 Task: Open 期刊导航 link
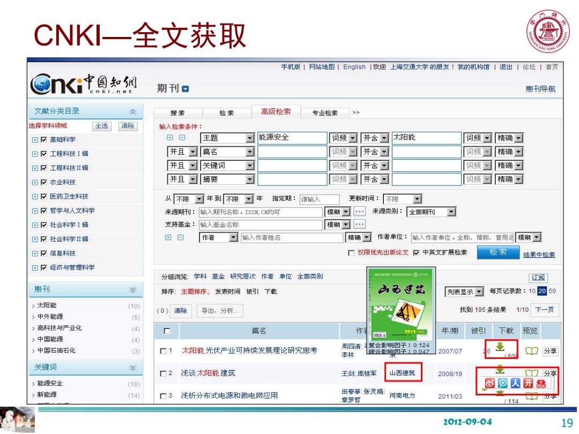tap(540, 89)
